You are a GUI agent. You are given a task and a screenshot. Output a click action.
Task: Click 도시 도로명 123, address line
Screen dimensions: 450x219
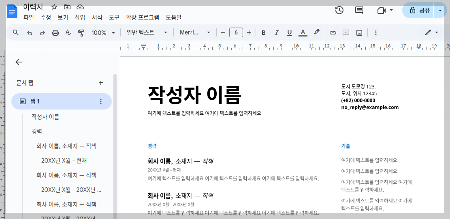(358, 86)
